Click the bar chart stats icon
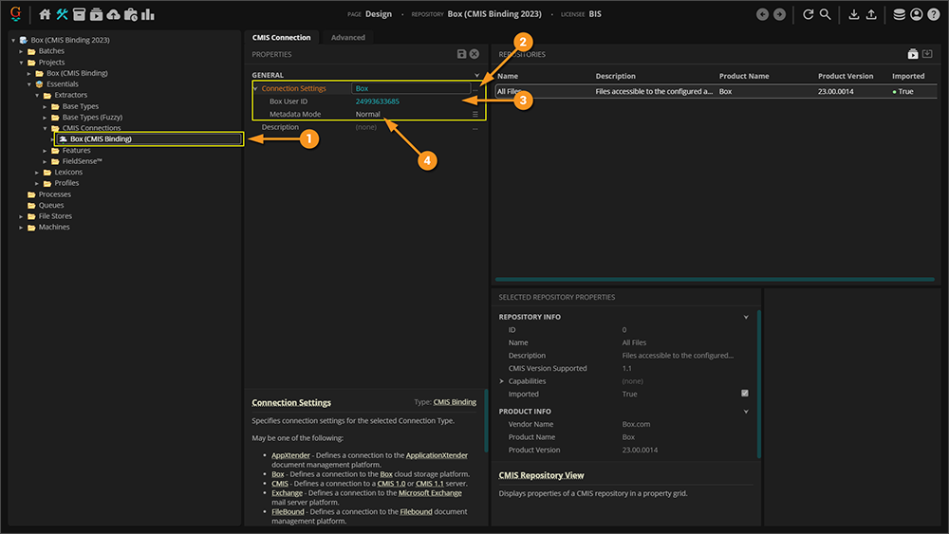Image resolution: width=949 pixels, height=534 pixels. [148, 14]
